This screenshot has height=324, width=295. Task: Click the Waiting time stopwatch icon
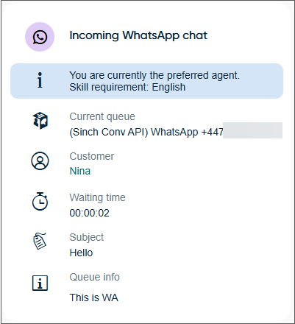point(40,202)
